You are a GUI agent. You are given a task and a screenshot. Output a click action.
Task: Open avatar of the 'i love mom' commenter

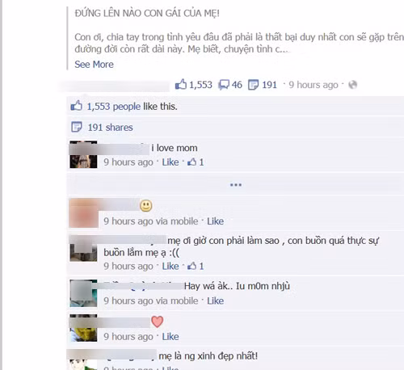click(83, 154)
